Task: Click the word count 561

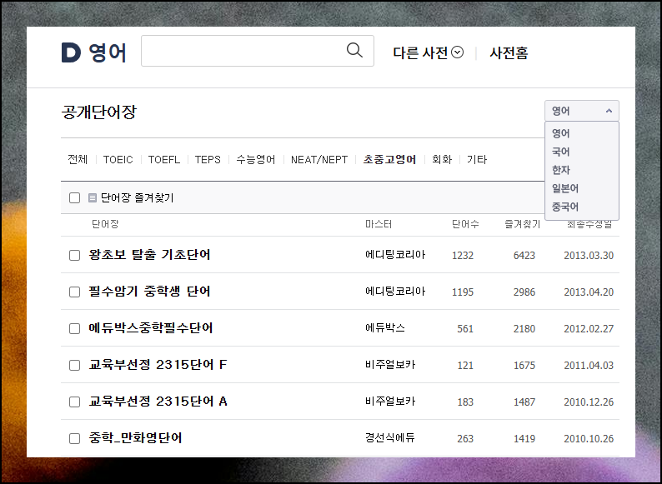Action: (465, 329)
